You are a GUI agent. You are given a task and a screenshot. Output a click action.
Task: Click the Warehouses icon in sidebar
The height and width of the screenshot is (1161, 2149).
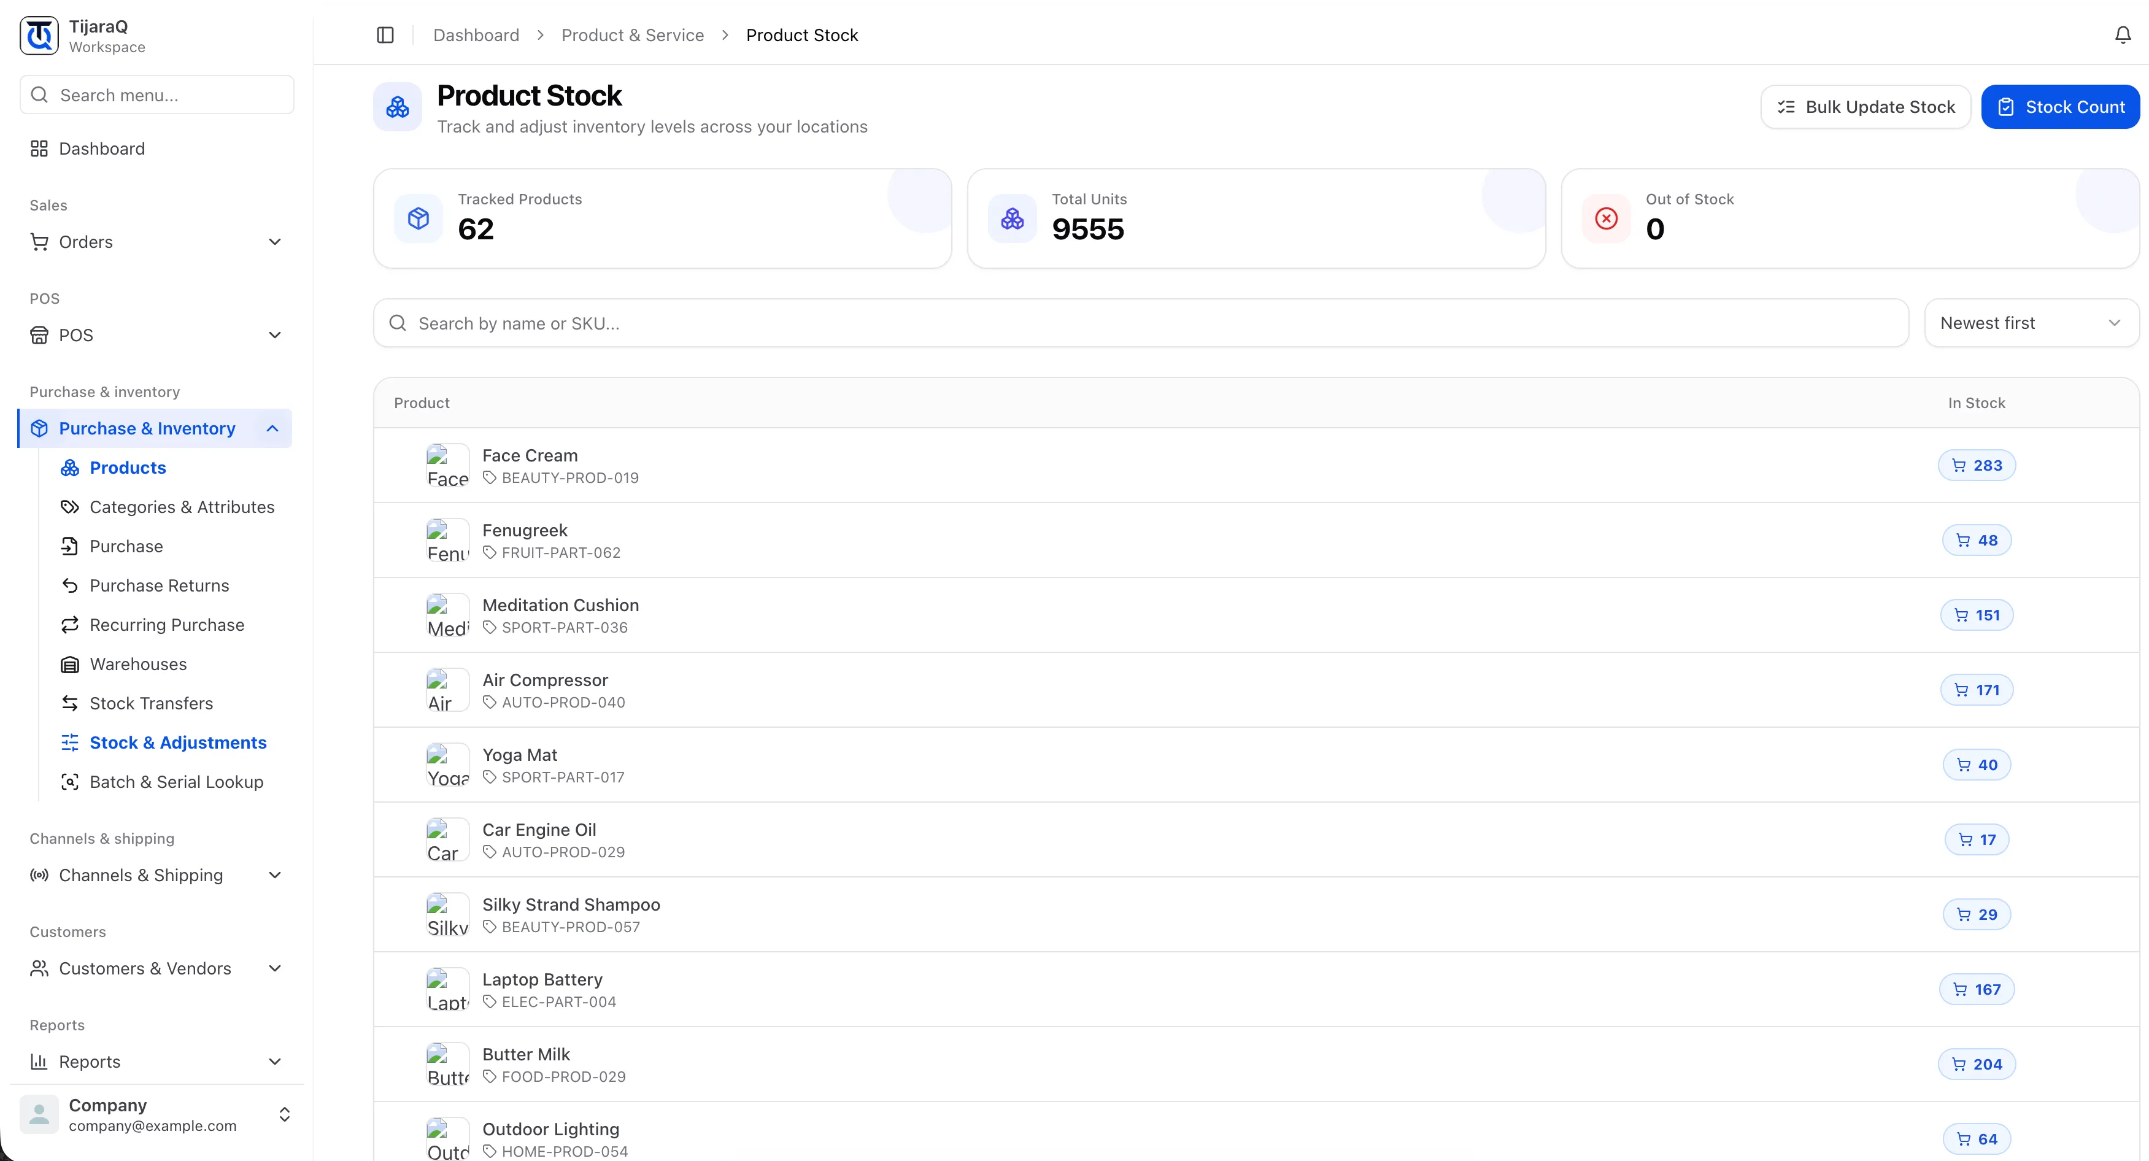click(x=70, y=665)
